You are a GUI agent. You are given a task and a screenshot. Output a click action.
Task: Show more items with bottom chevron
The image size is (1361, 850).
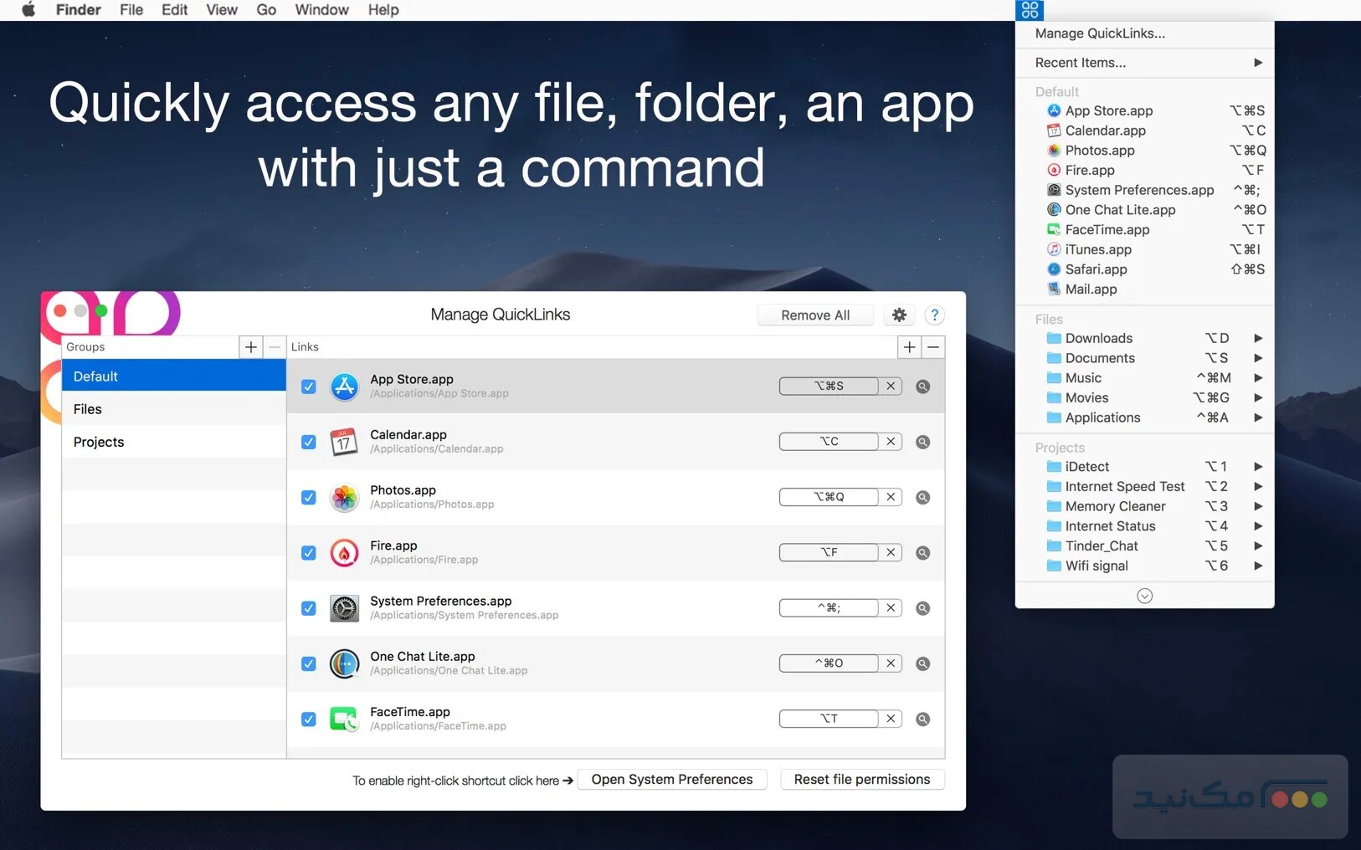click(1144, 596)
